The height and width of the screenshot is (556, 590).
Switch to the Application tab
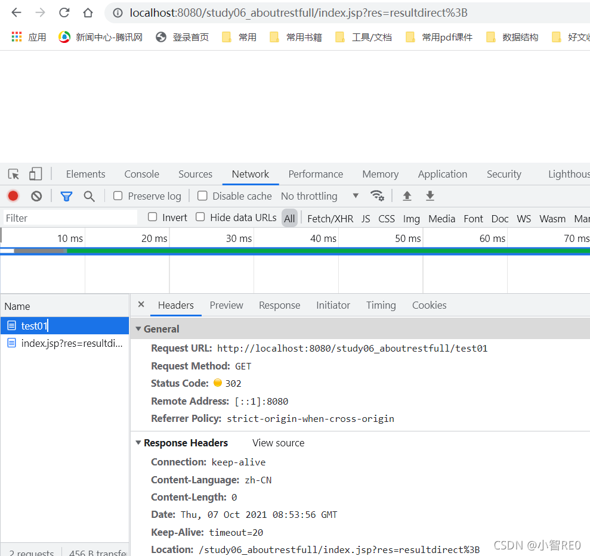pyautogui.click(x=443, y=174)
